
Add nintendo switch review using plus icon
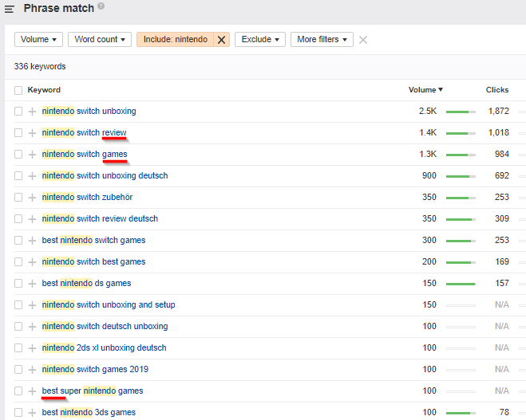(x=32, y=133)
